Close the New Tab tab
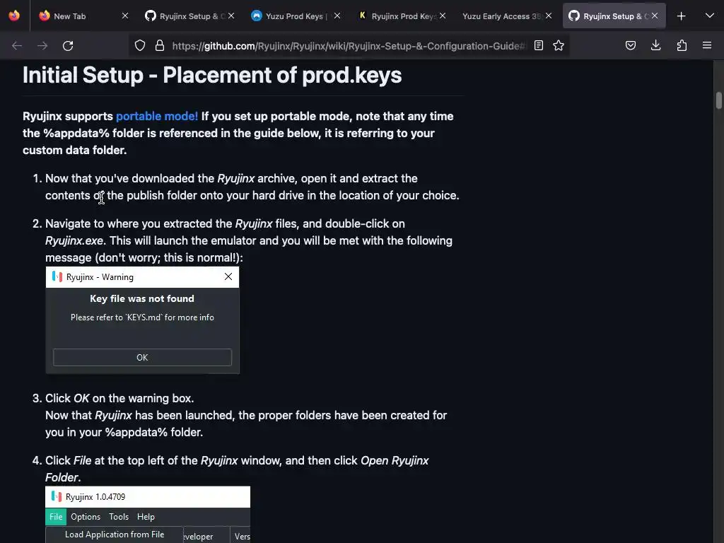Screen dimensions: 724x543 click(125, 16)
